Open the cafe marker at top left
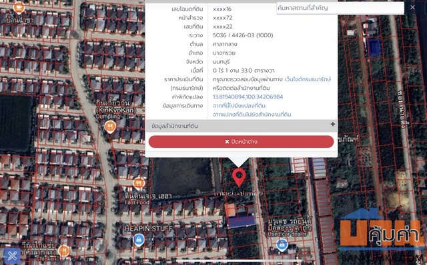 [x=19, y=7]
